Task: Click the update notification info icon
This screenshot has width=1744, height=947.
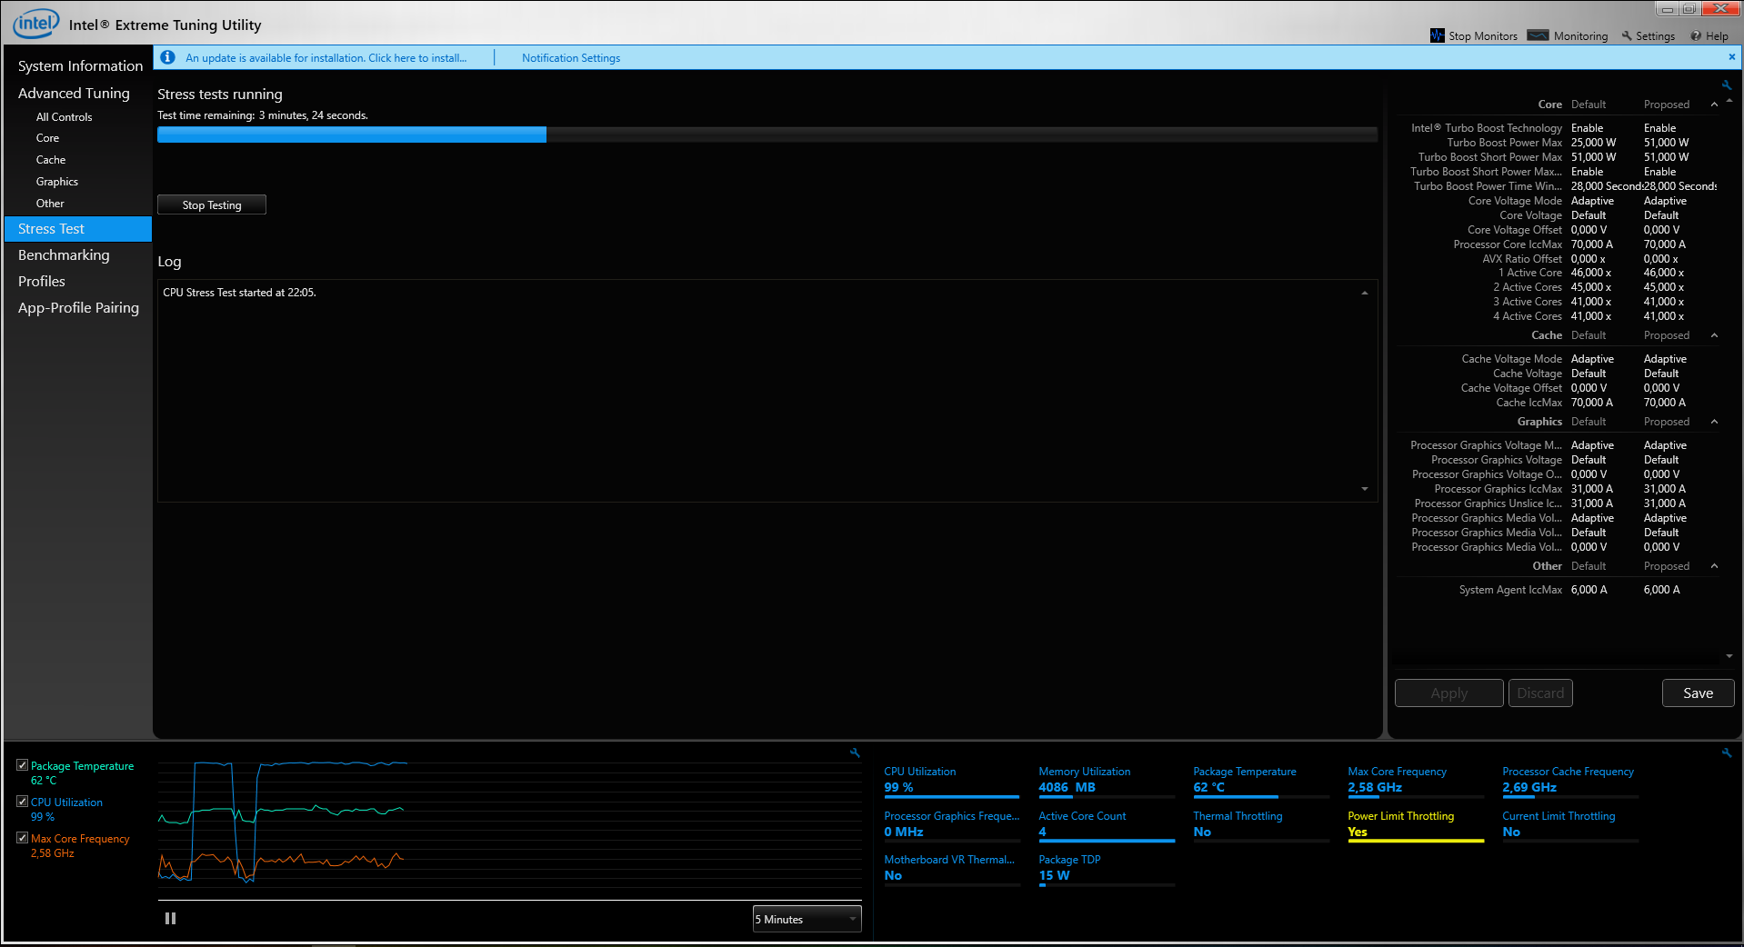Action: [167, 57]
